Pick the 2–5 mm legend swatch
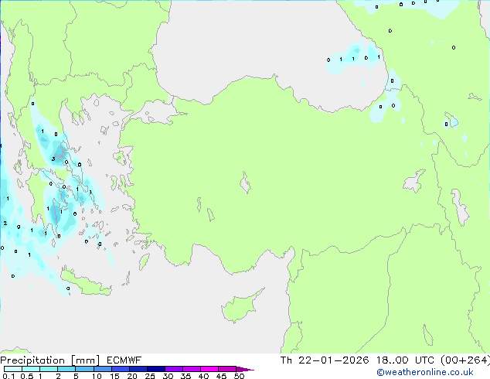Screen dimensions: 490x379 66,369
